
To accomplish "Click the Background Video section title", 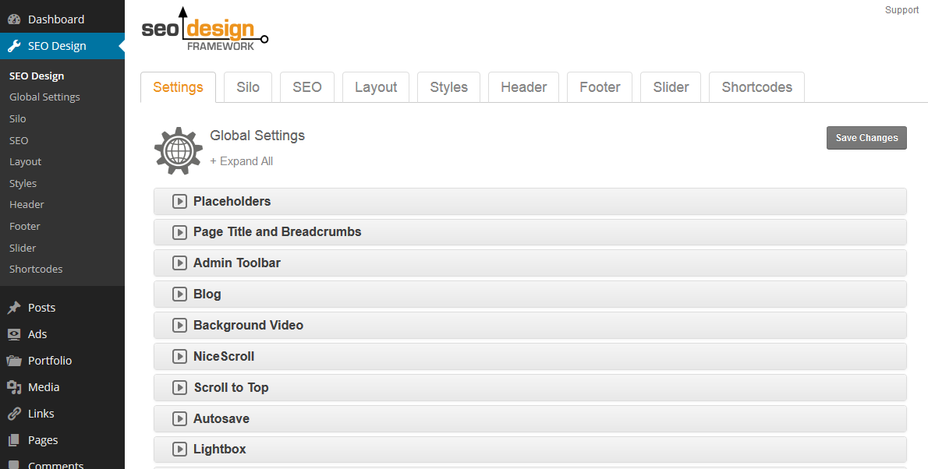I will (249, 326).
